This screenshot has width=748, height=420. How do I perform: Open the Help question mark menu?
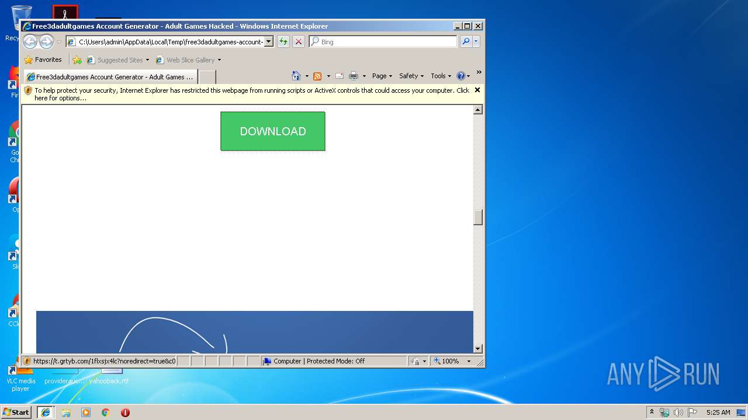(x=463, y=76)
